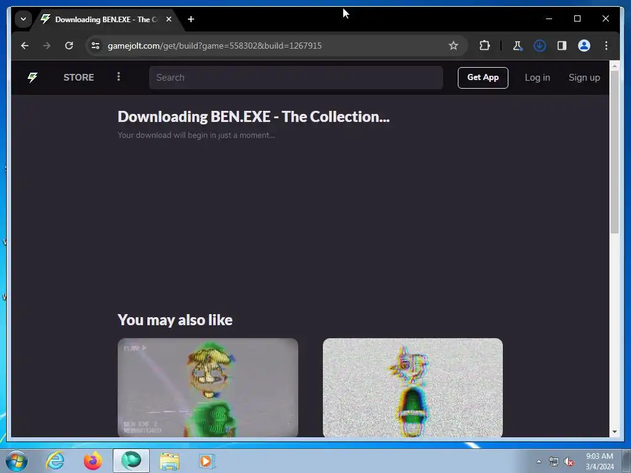Open the BEN.EXE 2 Remastered thumbnail
The image size is (631, 473).
(x=208, y=387)
